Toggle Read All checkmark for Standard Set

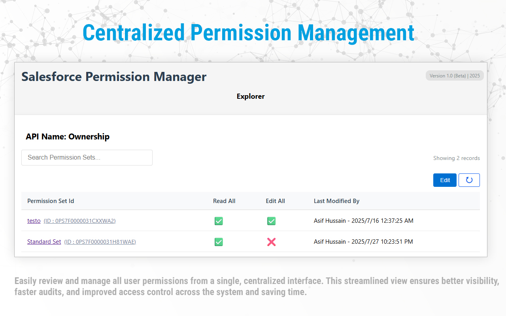click(219, 242)
